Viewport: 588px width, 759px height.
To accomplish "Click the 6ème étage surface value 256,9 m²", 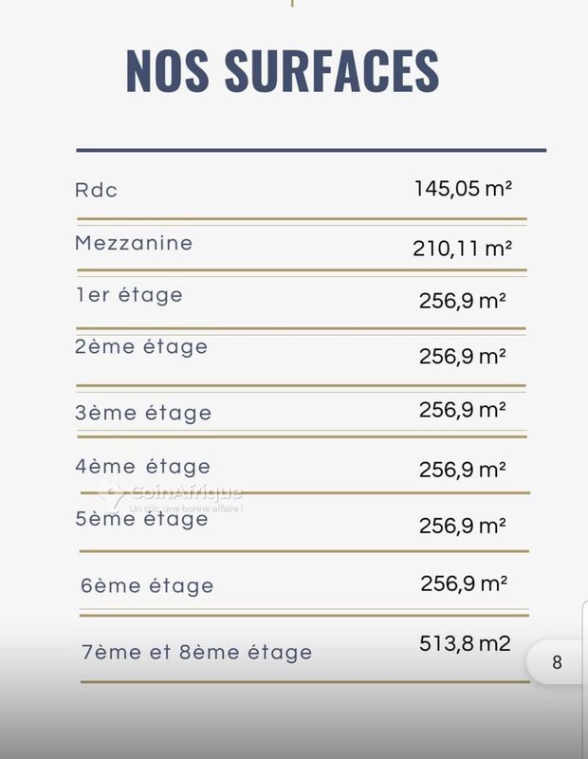I will [464, 583].
